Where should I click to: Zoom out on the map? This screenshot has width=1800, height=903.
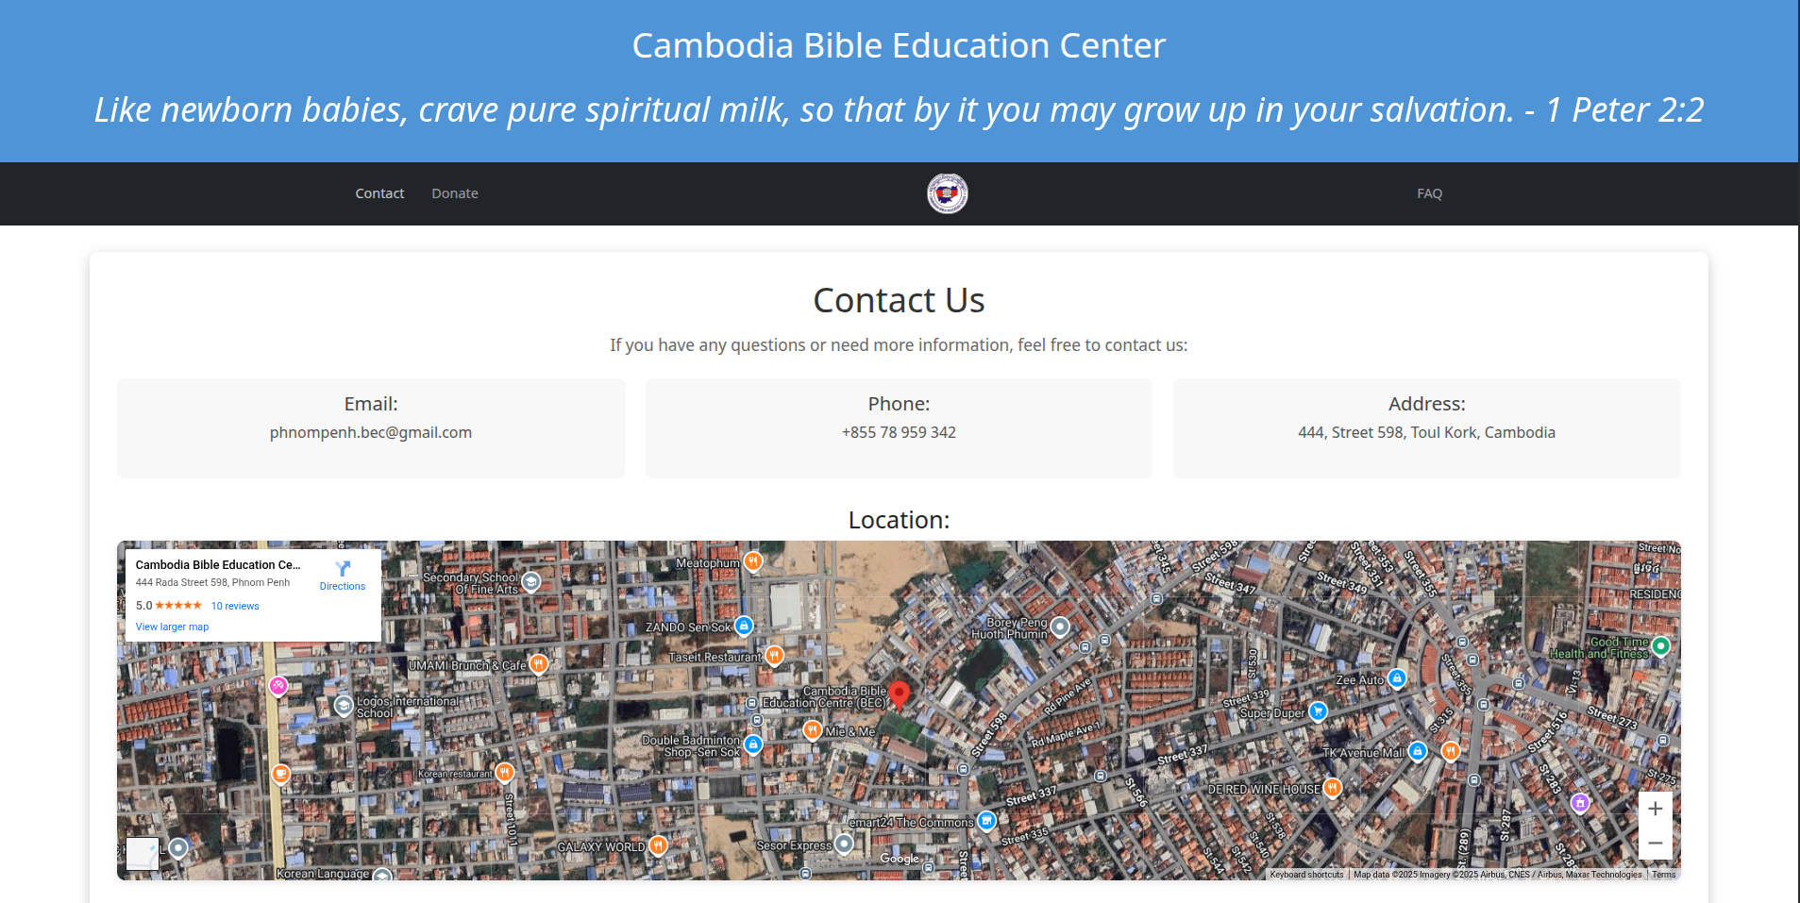point(1655,843)
